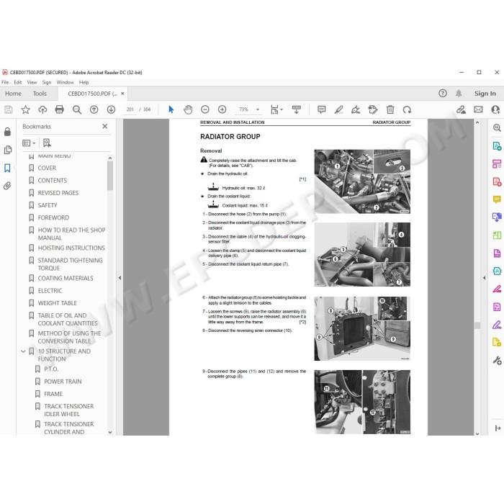This screenshot has height=504, width=504.
Task: Click the Sign In link
Action: click(x=485, y=94)
